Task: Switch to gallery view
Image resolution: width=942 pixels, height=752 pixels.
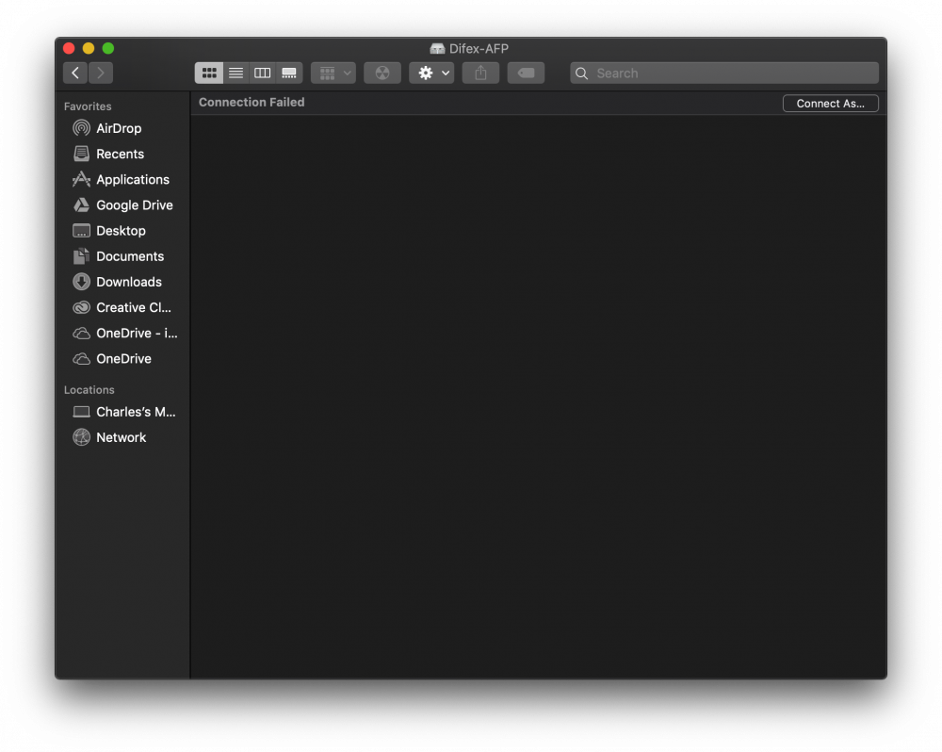Action: 289,73
